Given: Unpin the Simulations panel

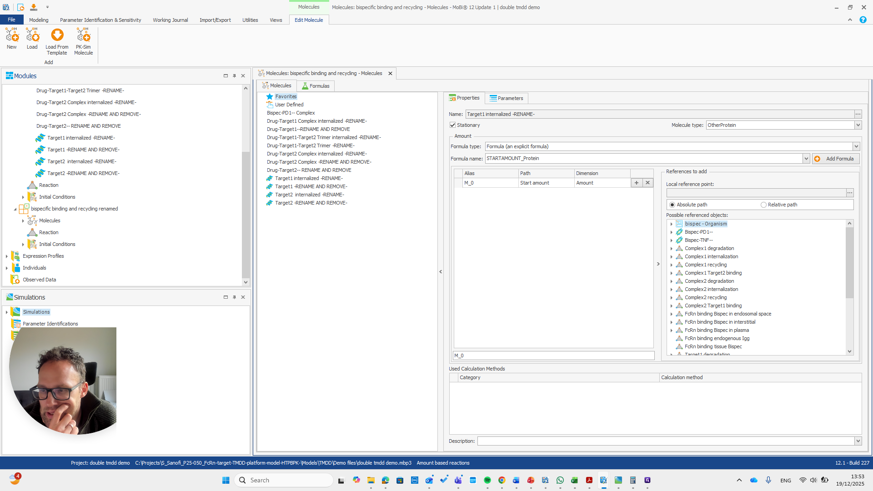Looking at the screenshot, I should pyautogui.click(x=234, y=297).
